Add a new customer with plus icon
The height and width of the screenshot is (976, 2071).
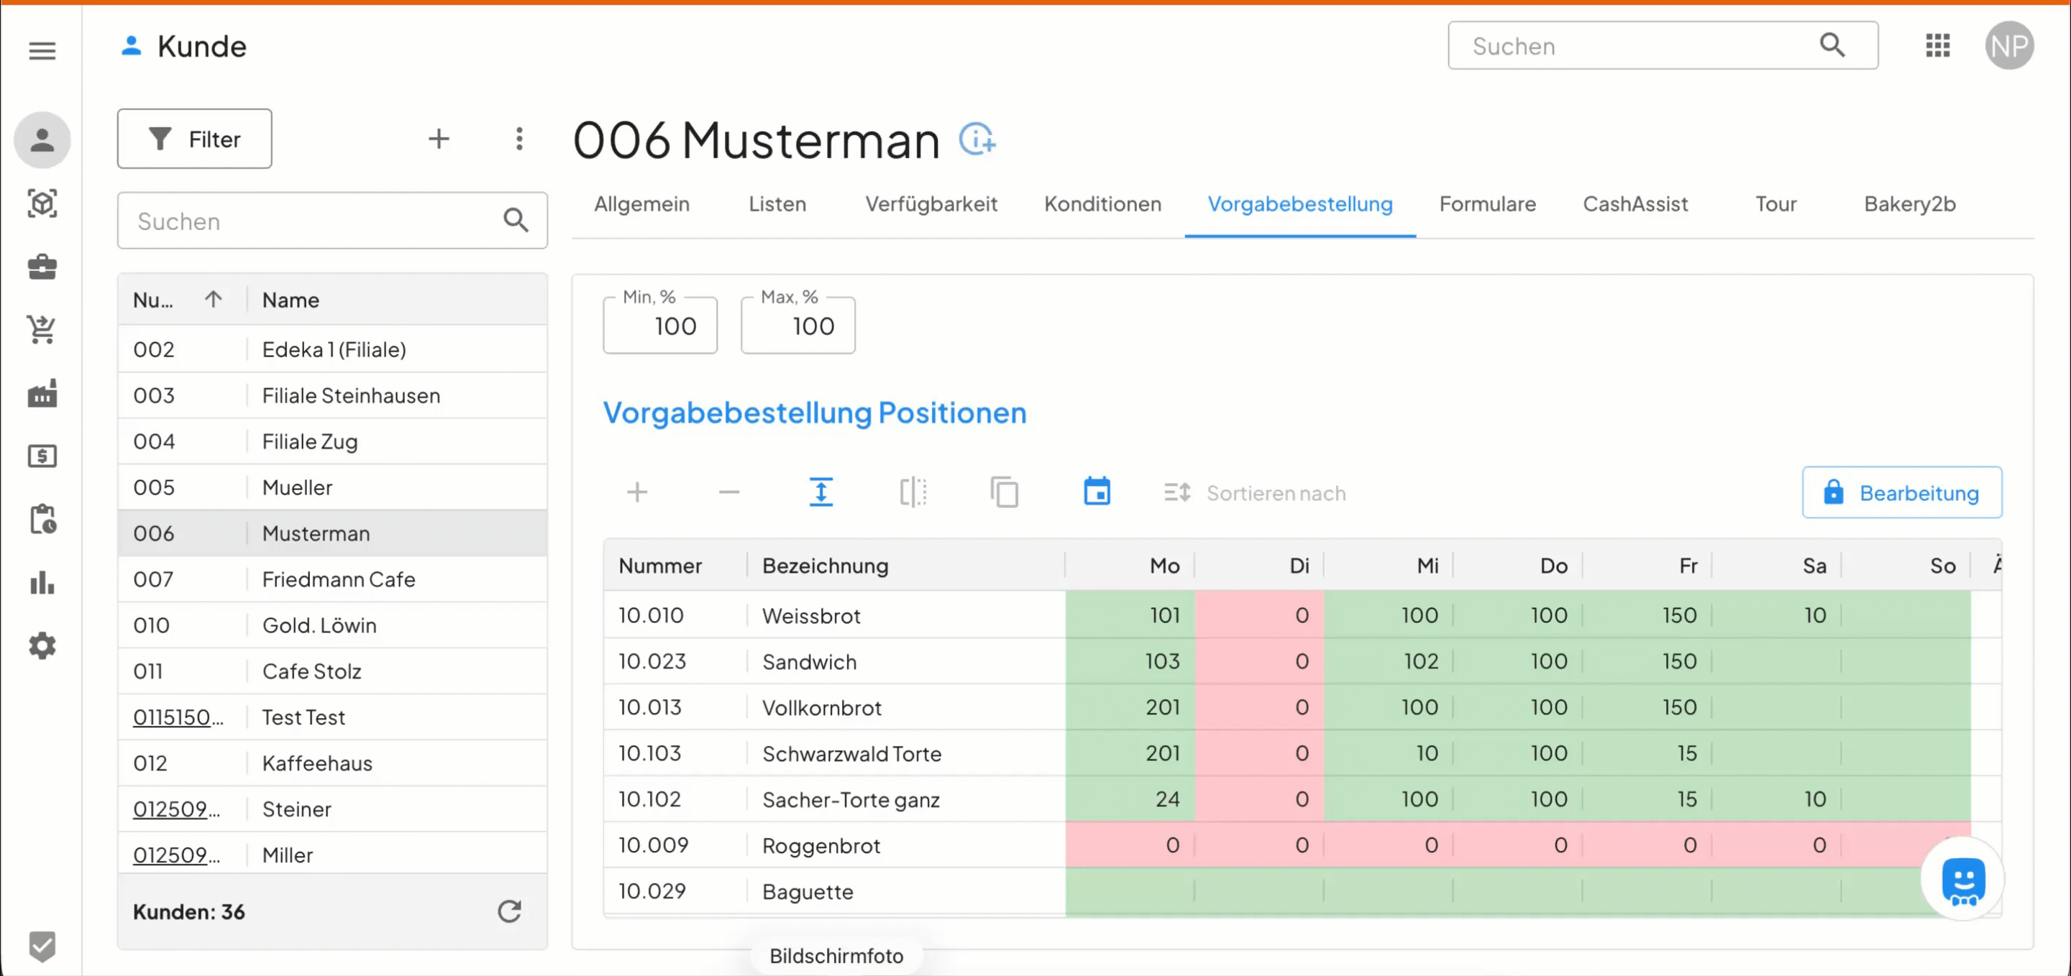[x=438, y=139]
